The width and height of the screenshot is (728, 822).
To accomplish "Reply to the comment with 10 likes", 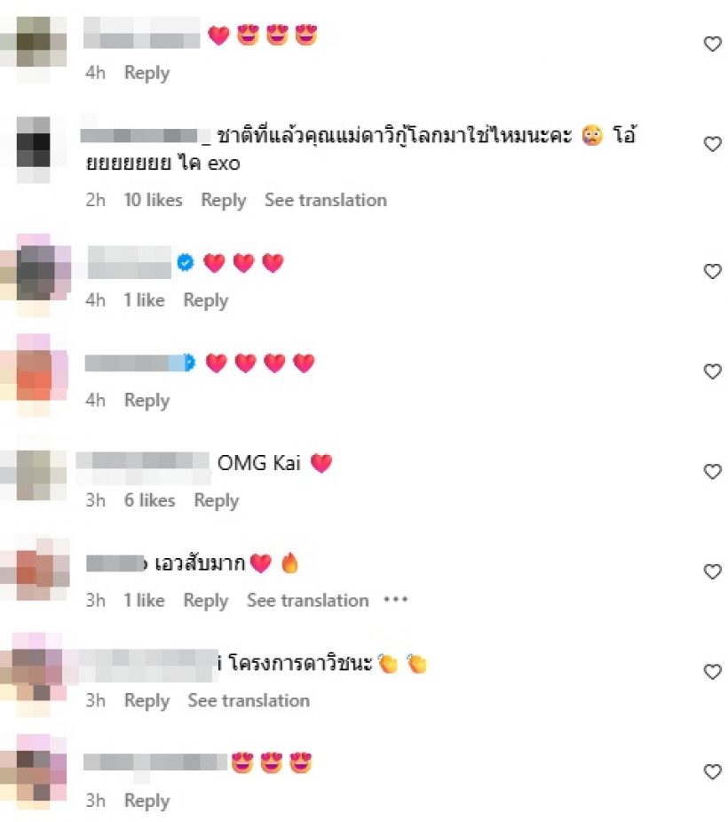I will coord(224,200).
